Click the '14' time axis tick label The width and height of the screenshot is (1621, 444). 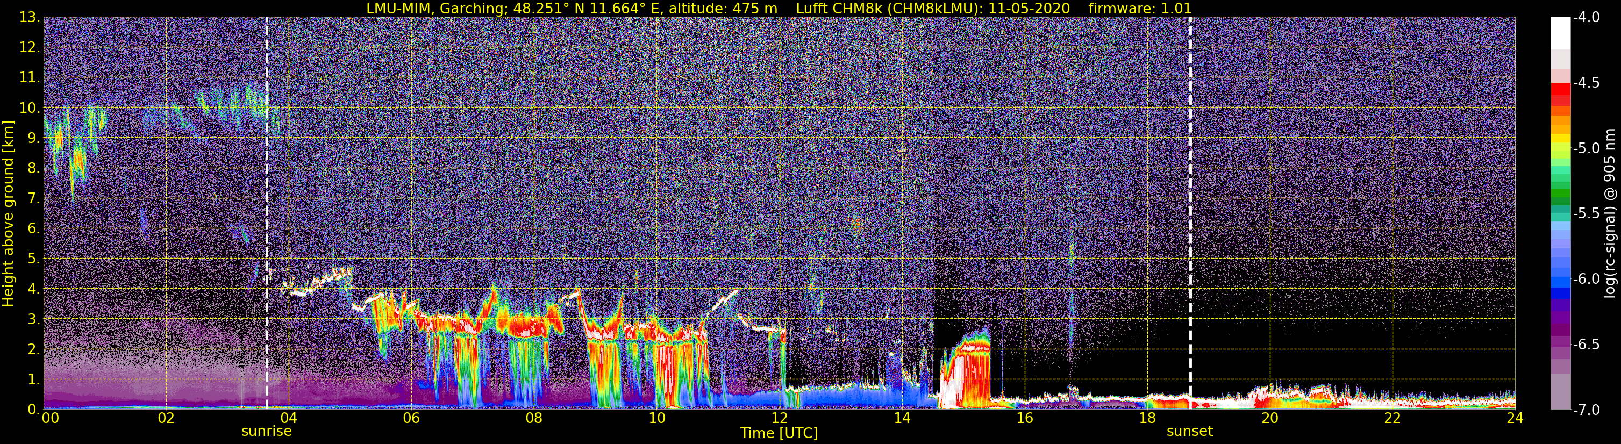pos(902,419)
